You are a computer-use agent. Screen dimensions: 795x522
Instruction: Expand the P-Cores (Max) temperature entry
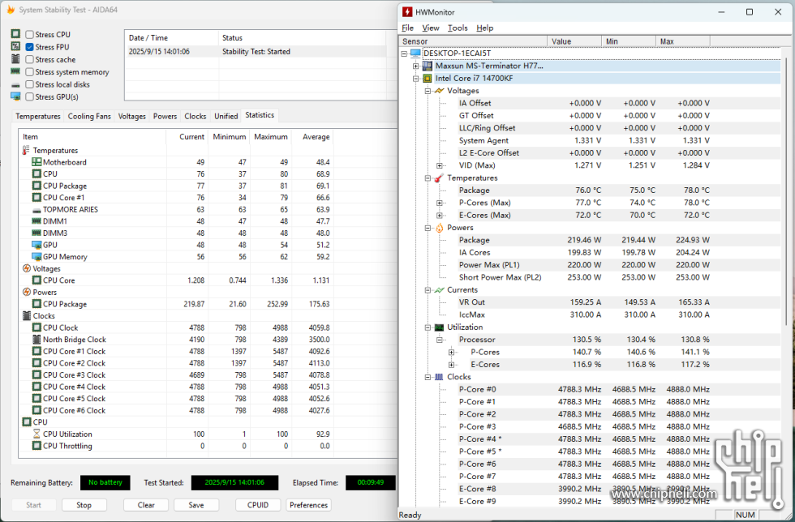[x=440, y=203]
